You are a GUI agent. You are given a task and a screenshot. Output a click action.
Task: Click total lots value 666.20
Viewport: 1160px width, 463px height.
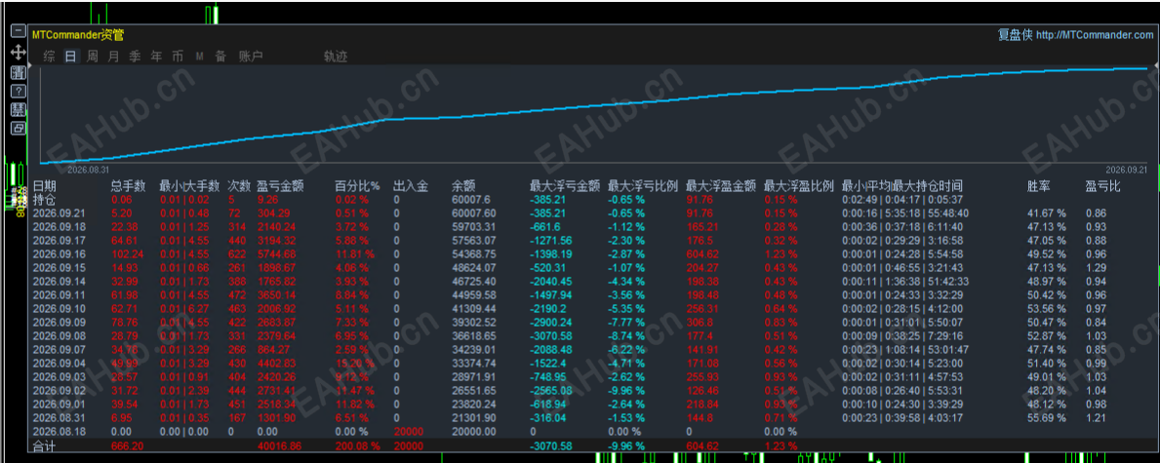(x=127, y=446)
